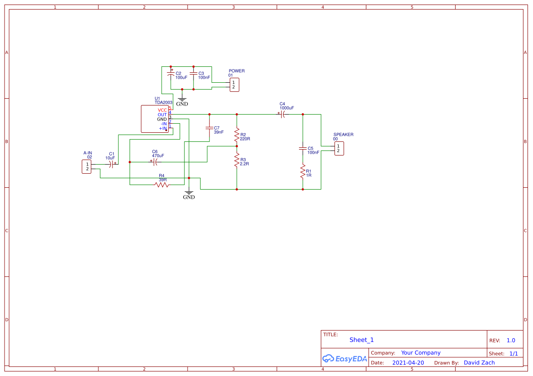Select the capacitor C7 39nF symbol

210,129
